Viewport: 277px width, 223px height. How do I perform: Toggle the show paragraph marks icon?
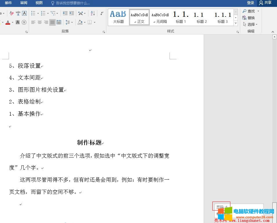pyautogui.click(x=101, y=13)
